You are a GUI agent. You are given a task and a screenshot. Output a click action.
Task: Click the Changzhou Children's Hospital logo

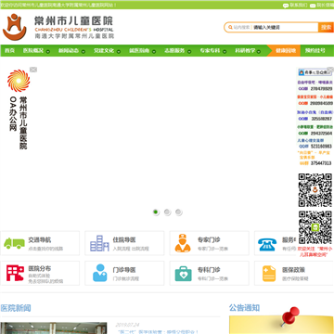pyautogui.click(x=58, y=27)
